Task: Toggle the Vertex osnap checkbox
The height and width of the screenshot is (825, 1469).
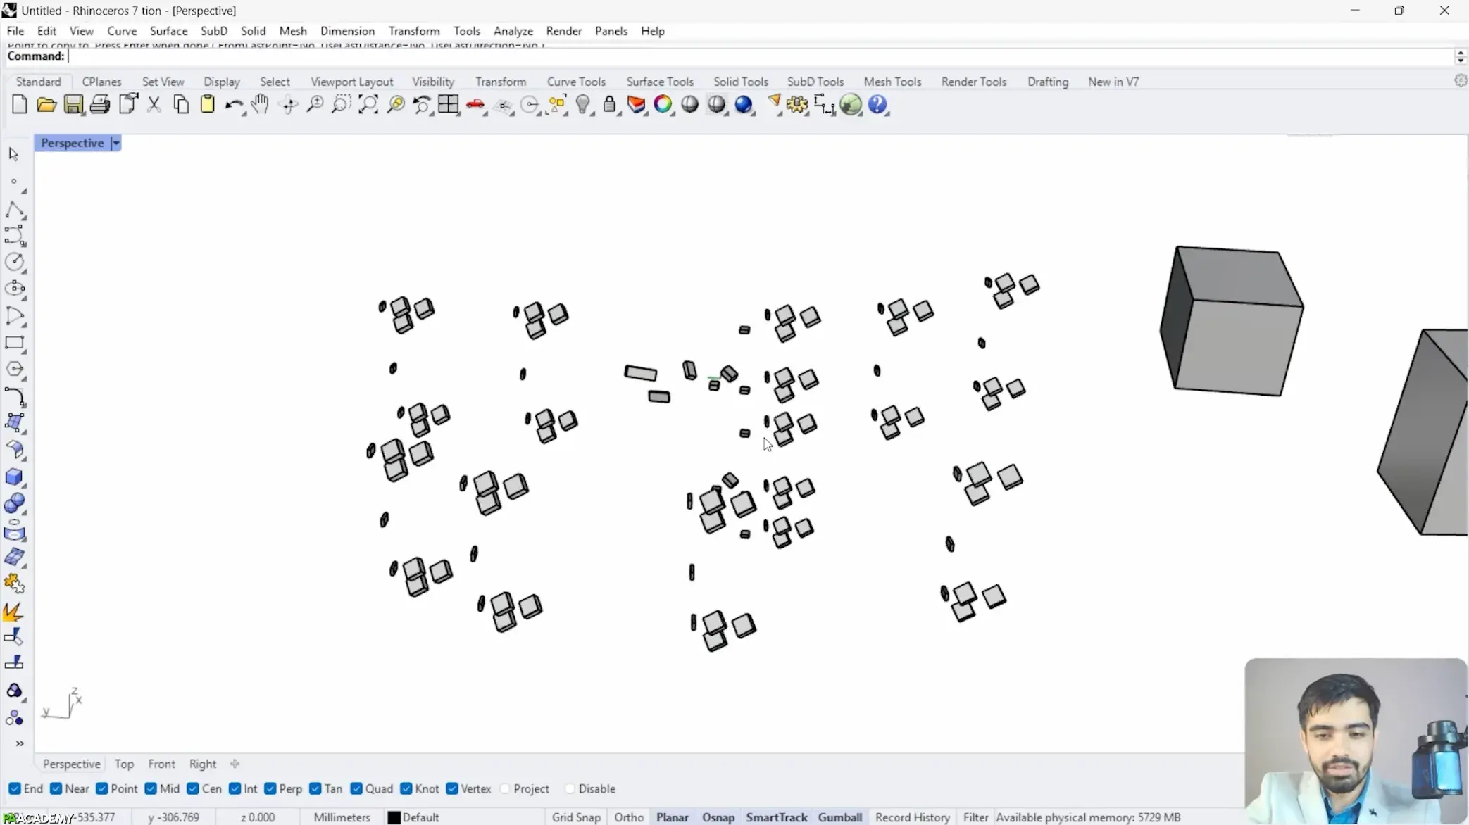Action: pyautogui.click(x=452, y=788)
